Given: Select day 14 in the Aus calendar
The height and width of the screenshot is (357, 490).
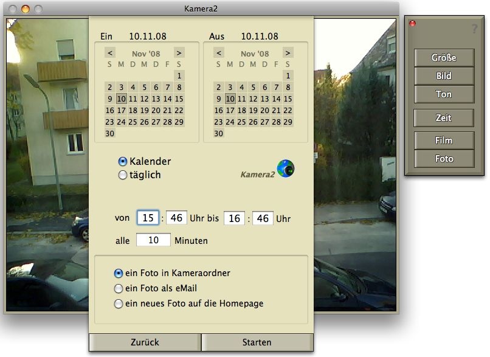Looking at the screenshot, I should tap(276, 99).
